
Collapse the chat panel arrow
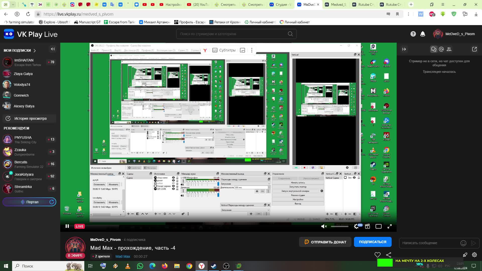coord(404,49)
